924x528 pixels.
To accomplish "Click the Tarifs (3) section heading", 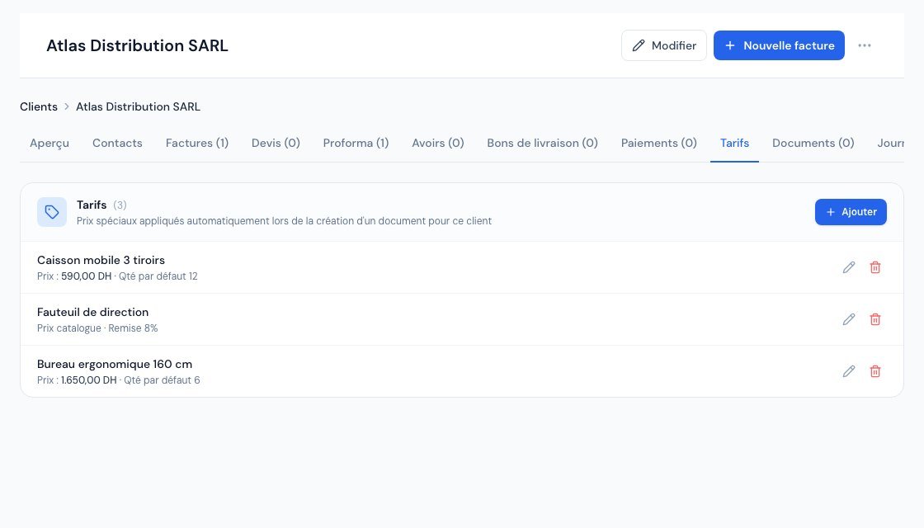I will pyautogui.click(x=101, y=205).
